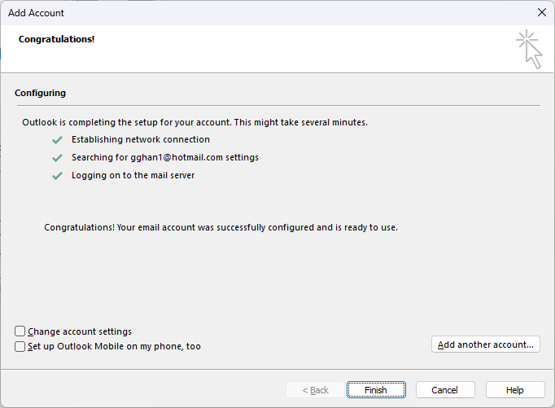Click the greyed-out Back button
555x408 pixels.
tap(315, 390)
